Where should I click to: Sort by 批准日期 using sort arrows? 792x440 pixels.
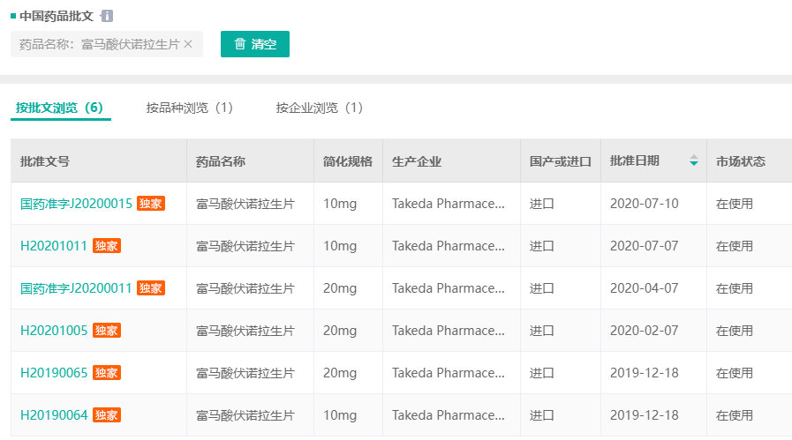[694, 161]
